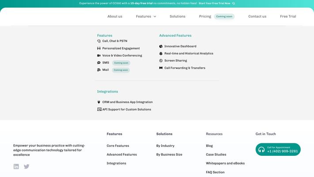Click the Personalized Engagement icon
The height and width of the screenshot is (177, 314).
99,48
